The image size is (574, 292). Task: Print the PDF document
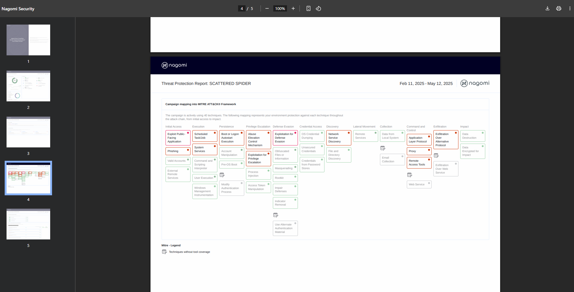click(x=559, y=8)
